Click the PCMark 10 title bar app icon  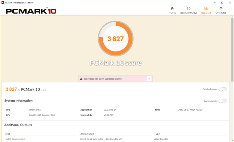[3, 3]
